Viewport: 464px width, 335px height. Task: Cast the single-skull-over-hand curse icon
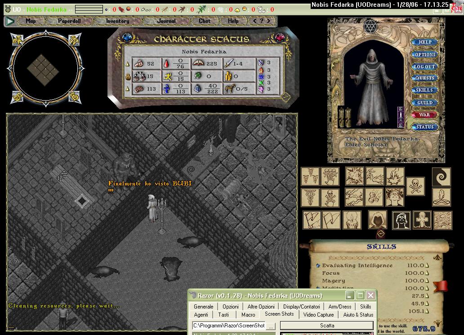pos(330,198)
